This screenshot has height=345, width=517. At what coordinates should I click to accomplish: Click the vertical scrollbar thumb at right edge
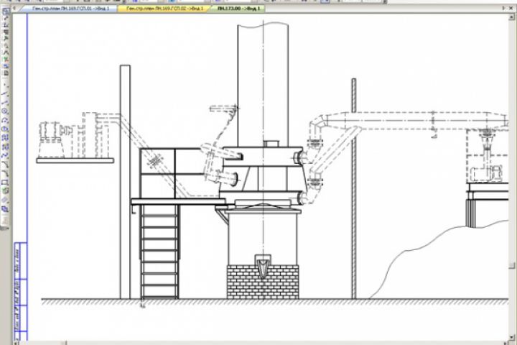point(512,265)
